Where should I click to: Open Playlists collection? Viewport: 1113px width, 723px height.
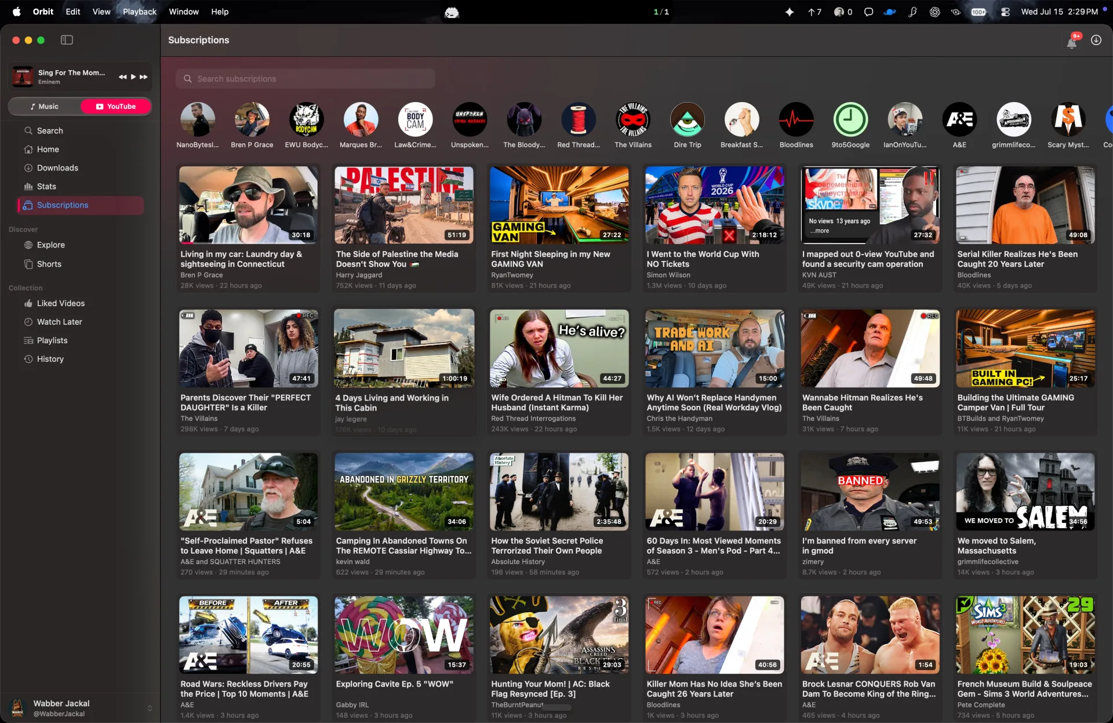(81, 341)
